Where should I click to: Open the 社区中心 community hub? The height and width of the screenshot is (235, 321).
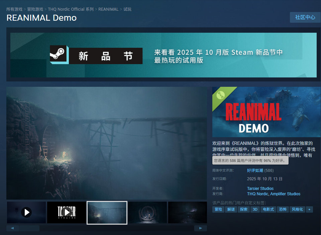305,17
